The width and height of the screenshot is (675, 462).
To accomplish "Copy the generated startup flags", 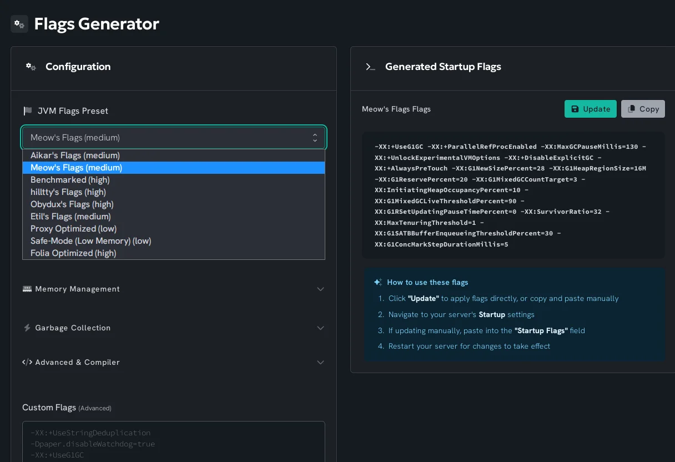I will (643, 109).
